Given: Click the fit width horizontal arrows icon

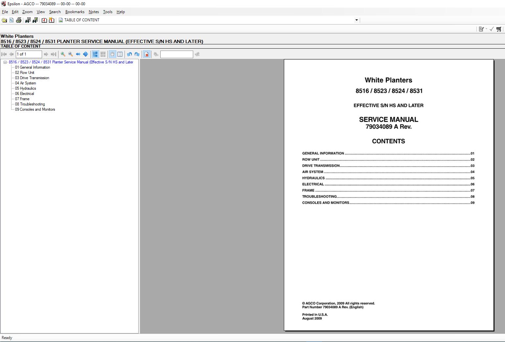Looking at the screenshot, I should pos(78,54).
